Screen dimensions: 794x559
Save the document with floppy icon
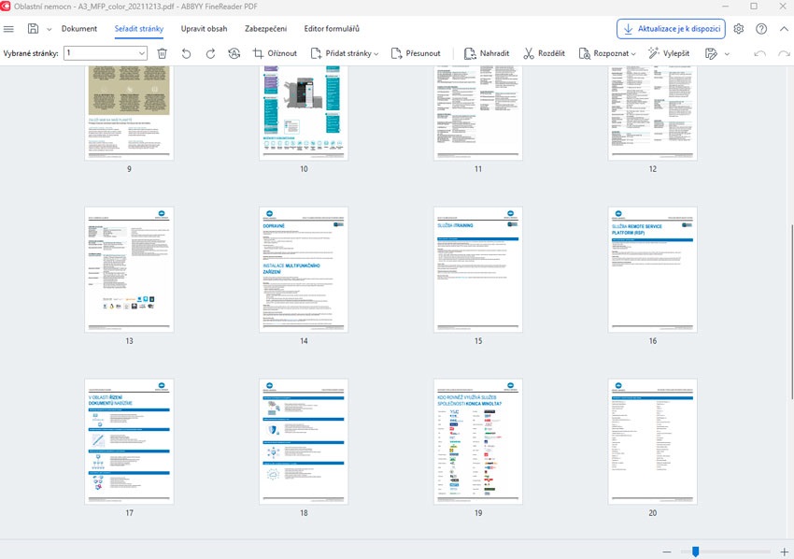click(33, 29)
